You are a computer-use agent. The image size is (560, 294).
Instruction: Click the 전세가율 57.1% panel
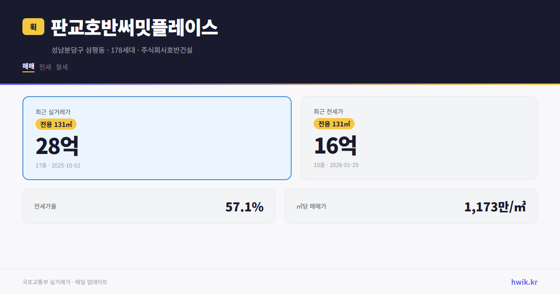[149, 206]
